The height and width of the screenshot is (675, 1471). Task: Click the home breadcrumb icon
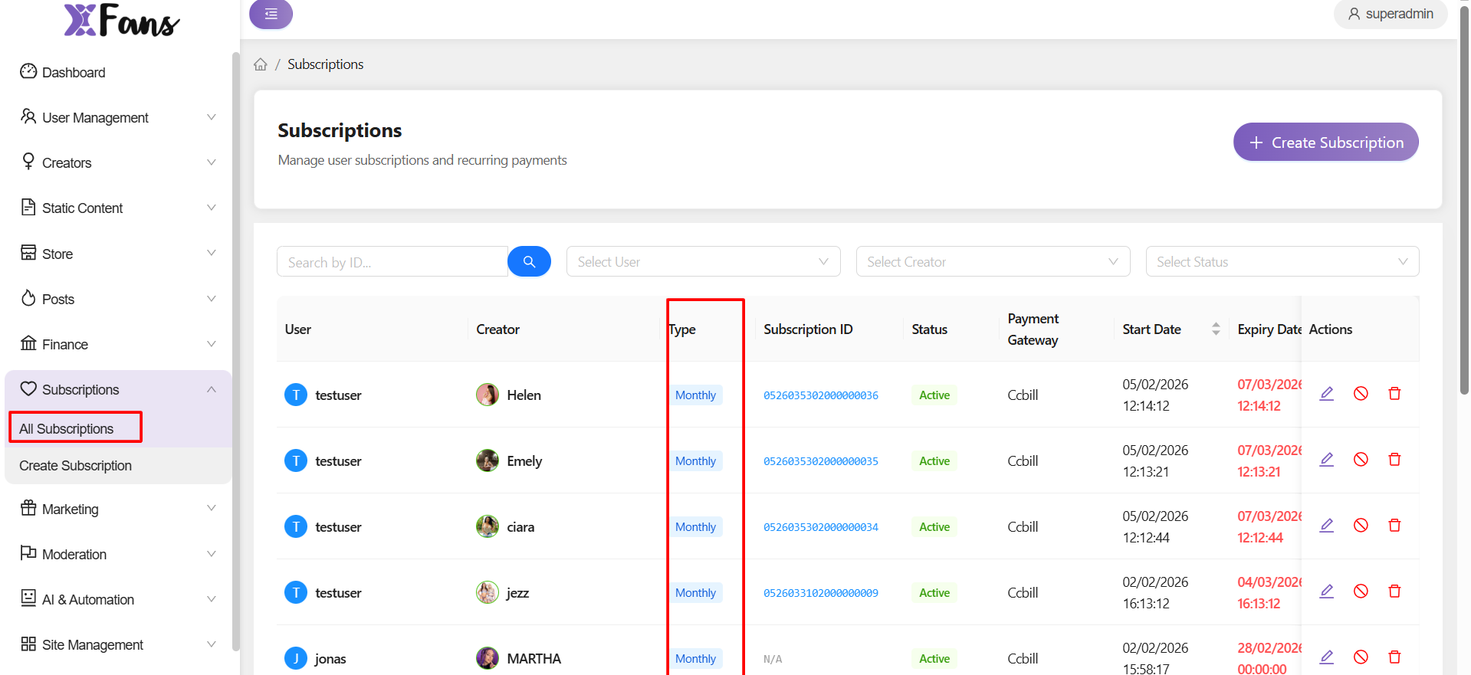[261, 64]
